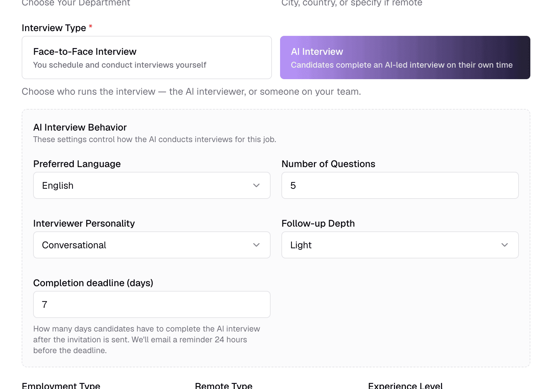Click the Number of Questions label
Image resolution: width=552 pixels, height=389 pixels.
(328, 164)
